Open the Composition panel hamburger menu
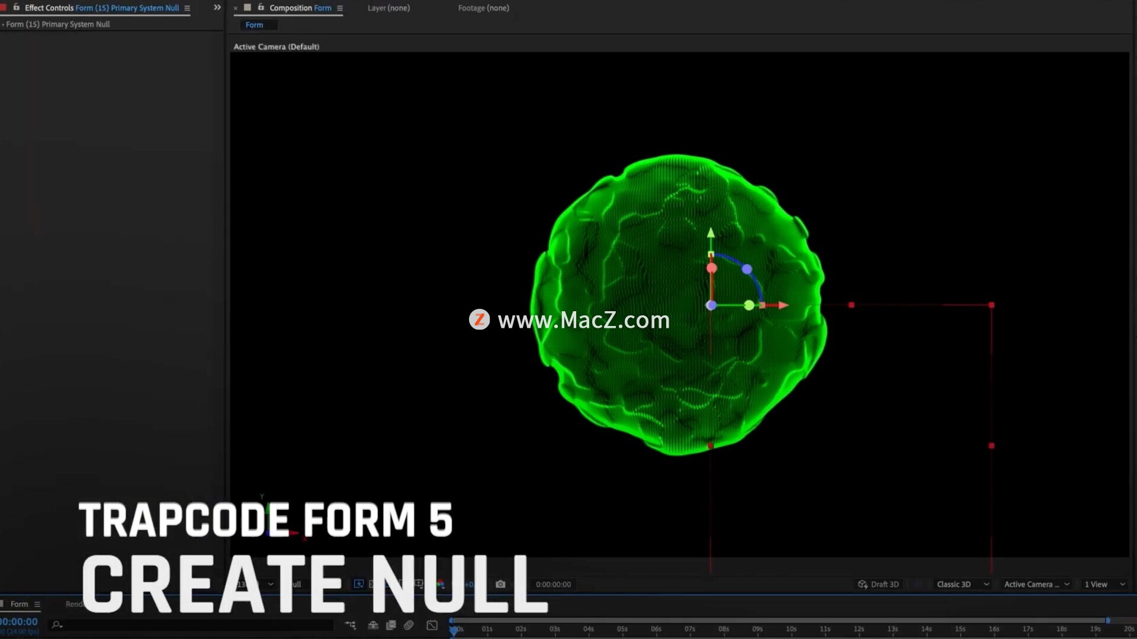This screenshot has height=639, width=1137. point(340,8)
